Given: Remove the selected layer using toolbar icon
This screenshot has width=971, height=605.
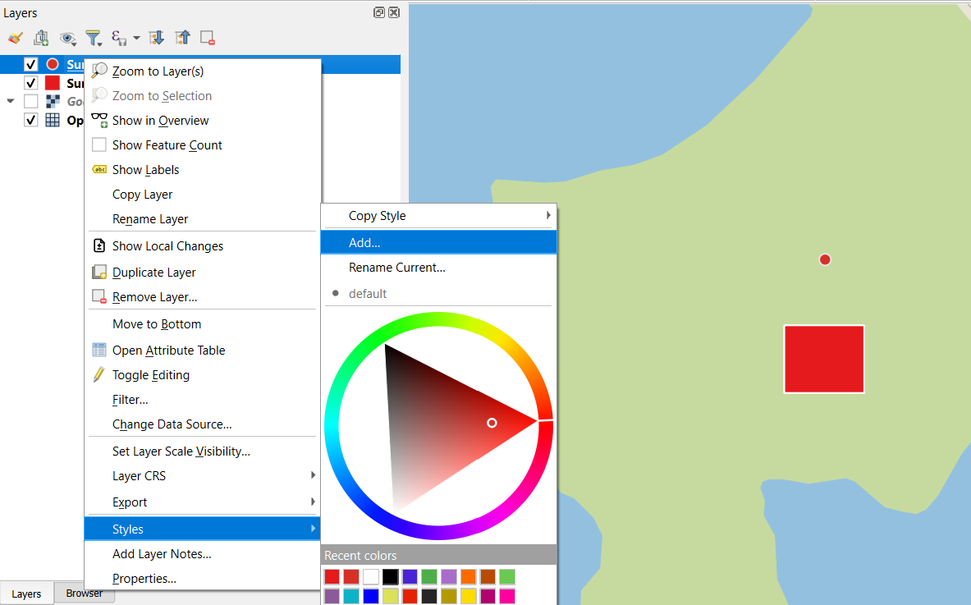Looking at the screenshot, I should [207, 38].
